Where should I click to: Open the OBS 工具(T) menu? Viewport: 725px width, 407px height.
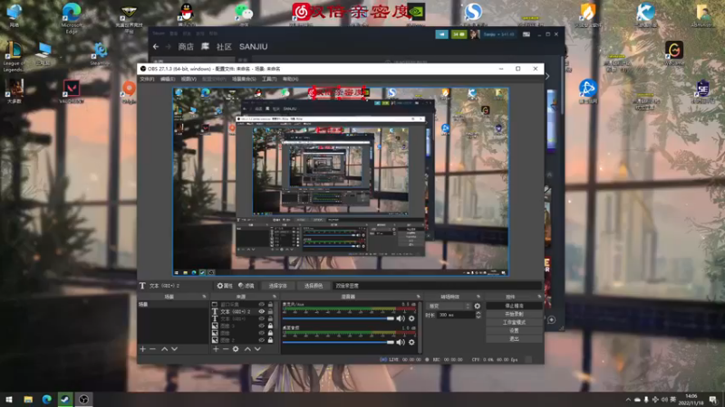click(x=269, y=80)
